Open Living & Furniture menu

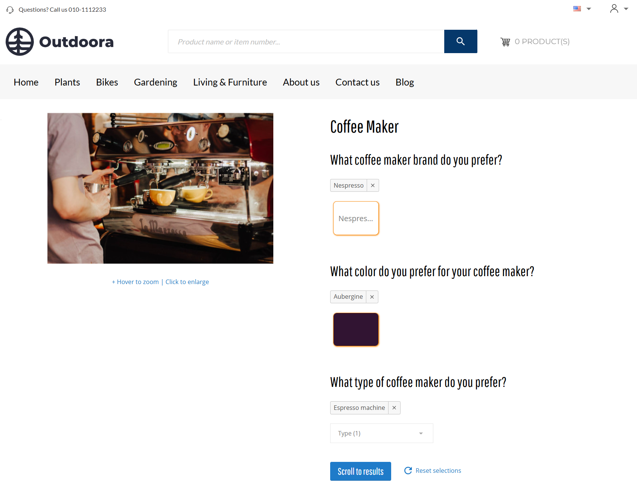(x=230, y=82)
